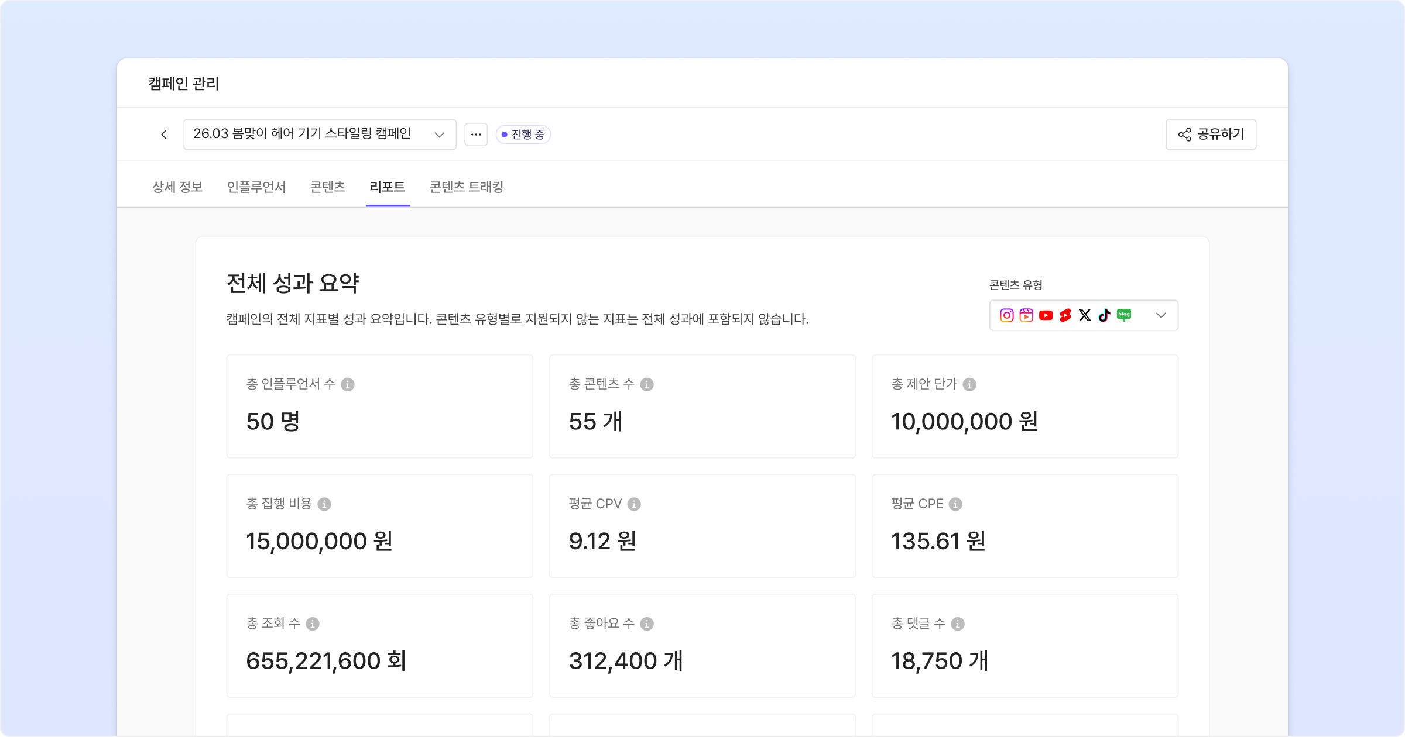Select the YouTube icon in content type
Viewport: 1405px width, 737px height.
click(1046, 315)
